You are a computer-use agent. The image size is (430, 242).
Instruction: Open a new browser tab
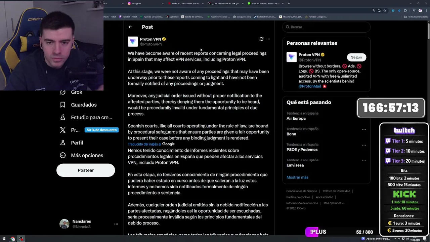click(289, 3)
